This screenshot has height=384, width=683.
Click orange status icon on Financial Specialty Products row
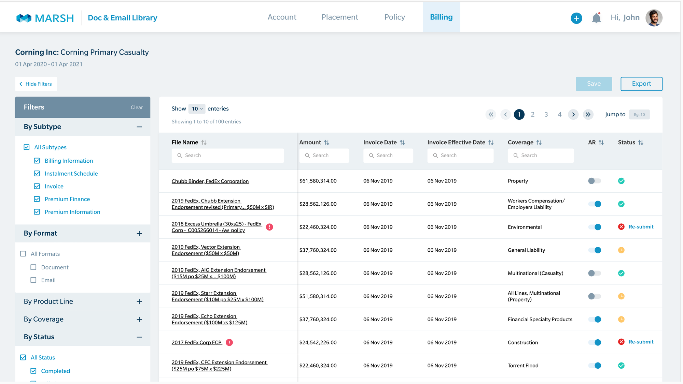click(x=621, y=320)
